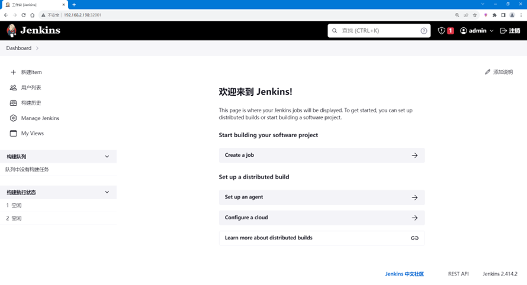Reload the page with the refresh icon
Viewport: 527px width, 285px height.
24,15
